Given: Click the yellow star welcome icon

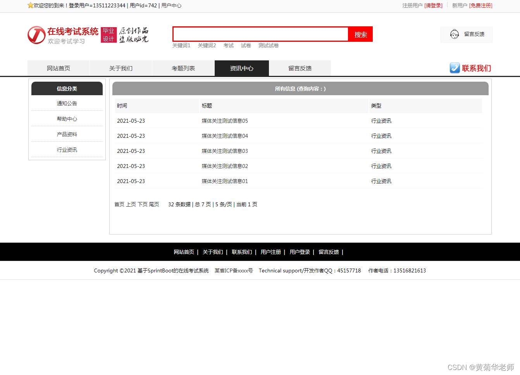Looking at the screenshot, I should (30, 5).
